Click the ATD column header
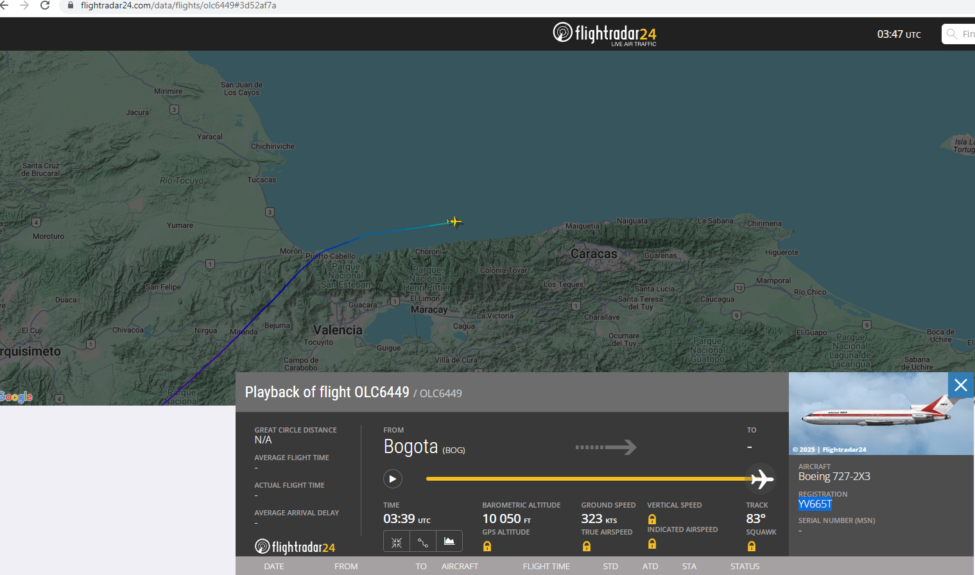The width and height of the screenshot is (975, 575). pyautogui.click(x=650, y=567)
